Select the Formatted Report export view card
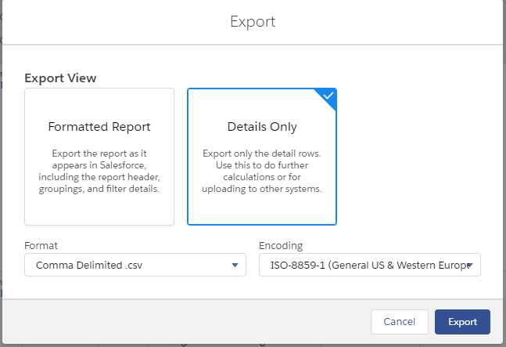This screenshot has height=347, width=506. click(x=99, y=156)
